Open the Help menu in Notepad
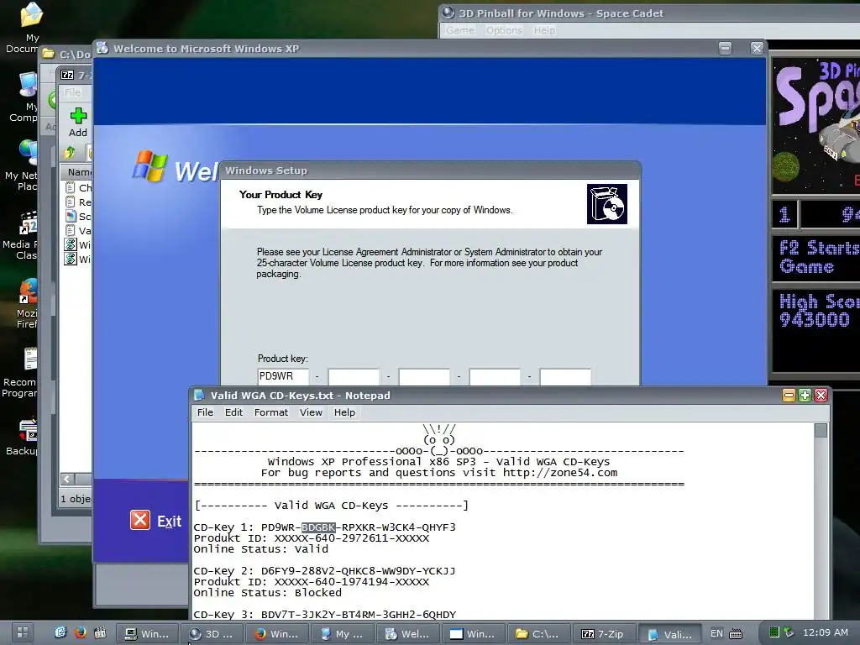860x645 pixels. click(x=344, y=412)
